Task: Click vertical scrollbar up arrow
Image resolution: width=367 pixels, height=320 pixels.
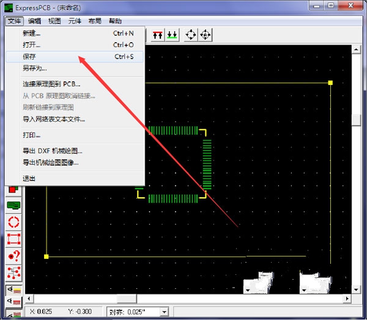Action: point(356,49)
